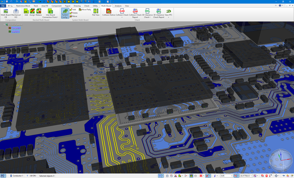Click Delete in System Multi-Board group
Viewport: 294px width, 178px height.
coord(74,13)
